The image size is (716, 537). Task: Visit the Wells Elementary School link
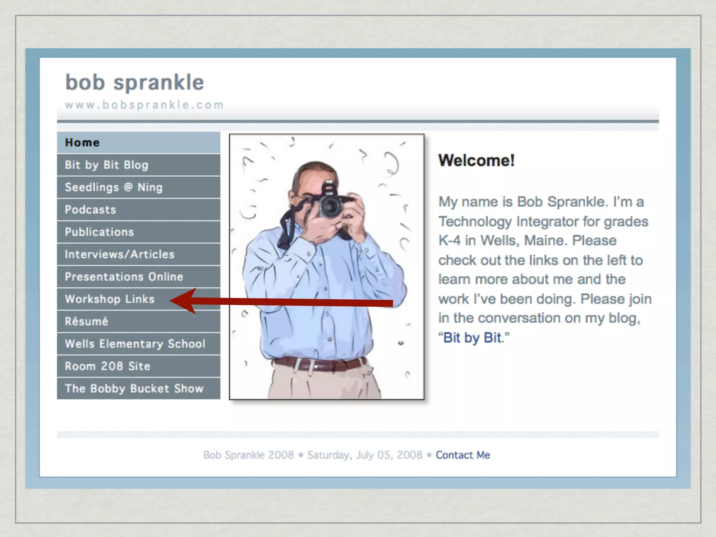click(135, 344)
